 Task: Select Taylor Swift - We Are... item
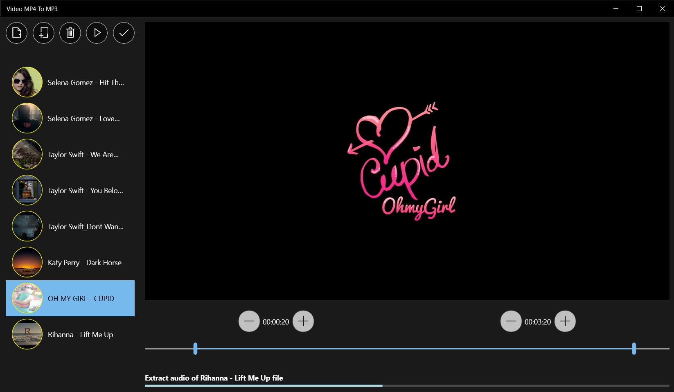pos(70,154)
